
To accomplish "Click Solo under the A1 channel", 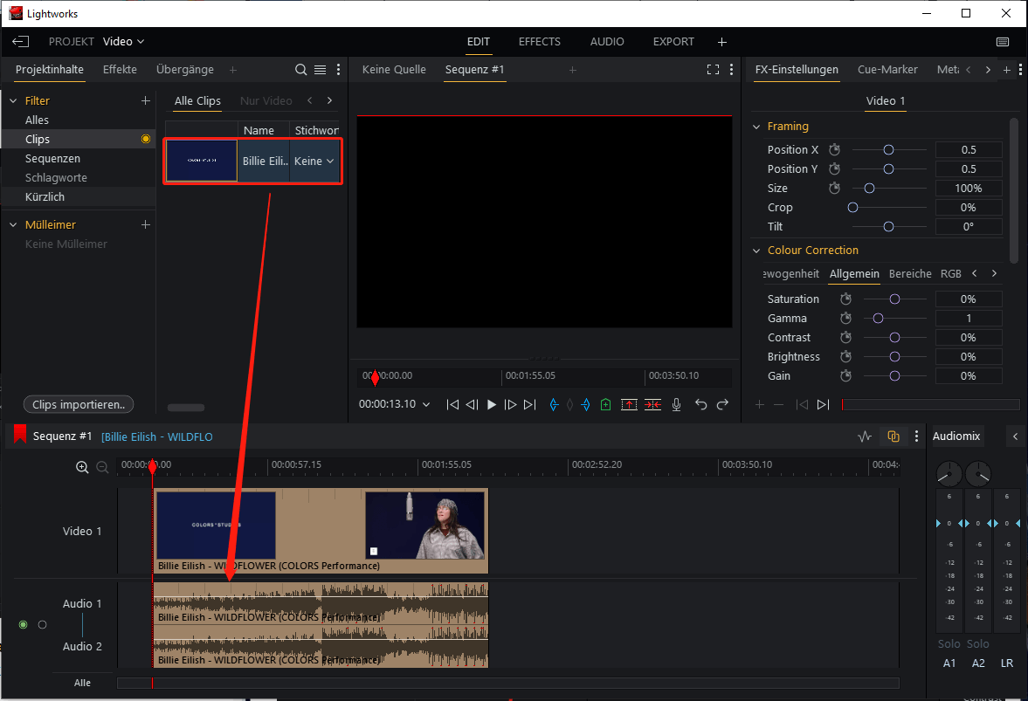I will coord(949,643).
